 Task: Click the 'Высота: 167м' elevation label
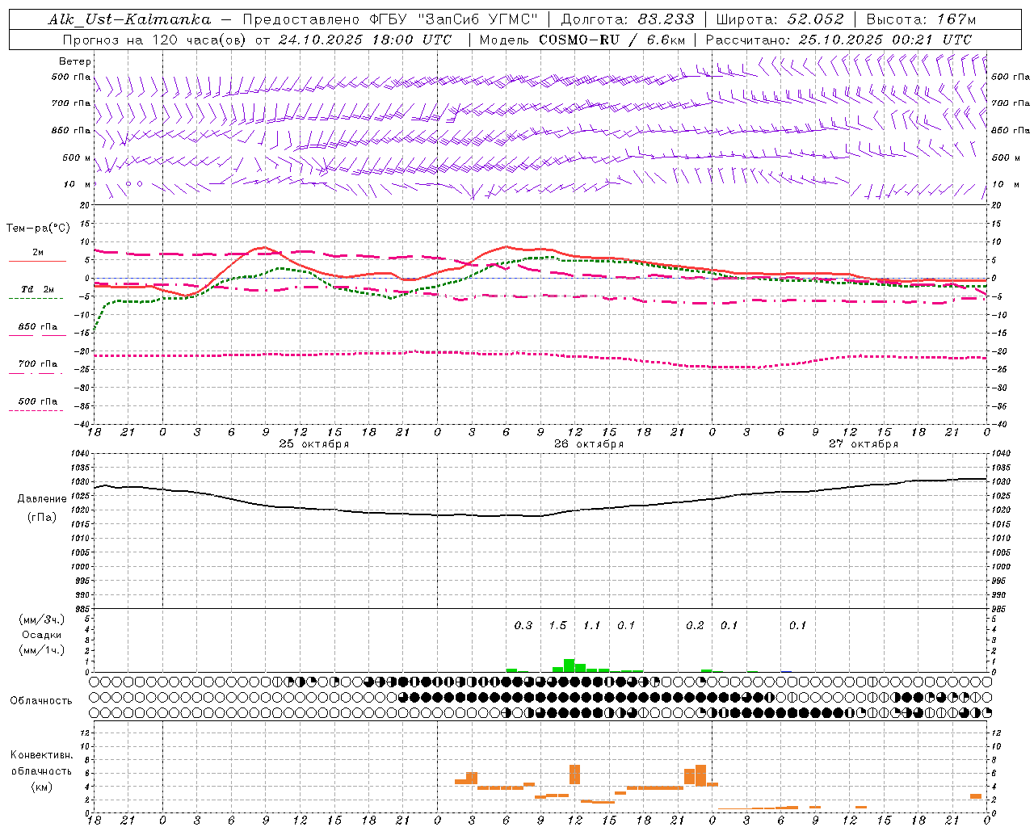pyautogui.click(x=921, y=19)
